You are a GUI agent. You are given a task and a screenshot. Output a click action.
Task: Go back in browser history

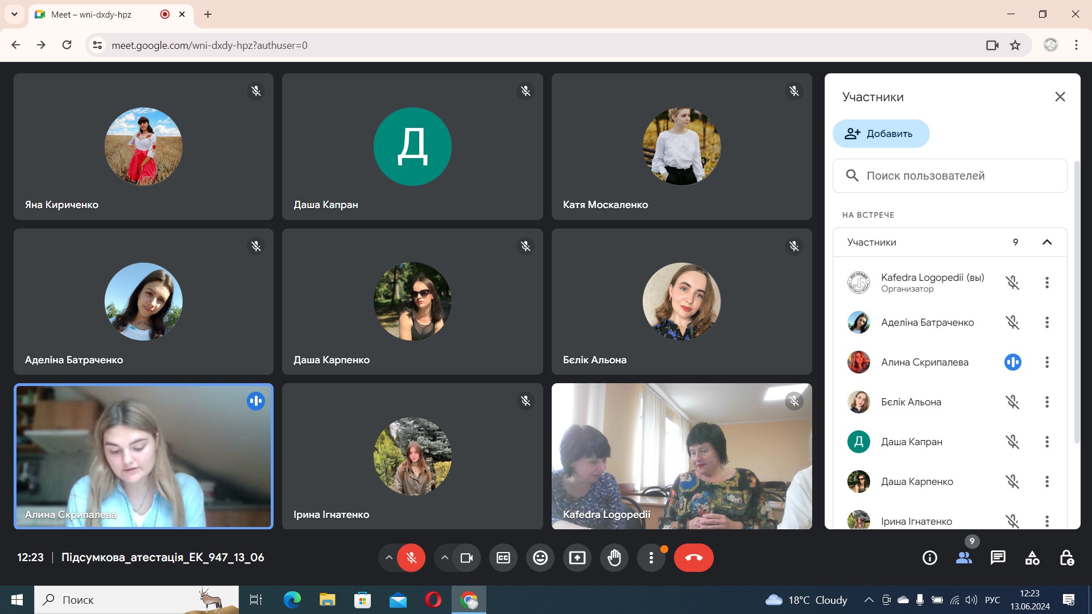[16, 45]
